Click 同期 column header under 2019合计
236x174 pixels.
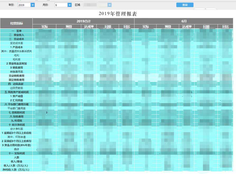(108, 26)
